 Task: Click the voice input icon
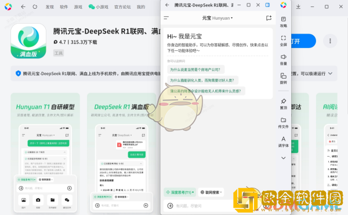coord(170,206)
